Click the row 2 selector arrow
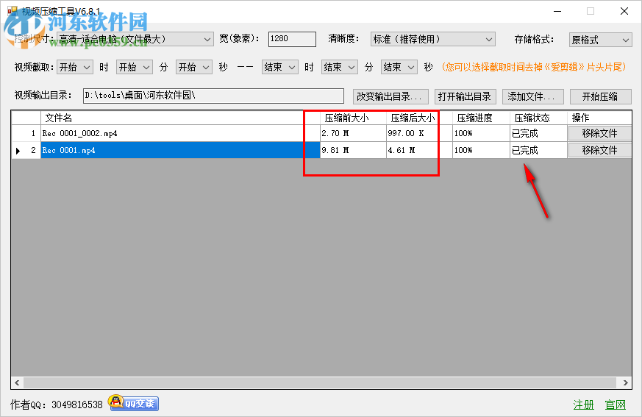 [x=18, y=151]
